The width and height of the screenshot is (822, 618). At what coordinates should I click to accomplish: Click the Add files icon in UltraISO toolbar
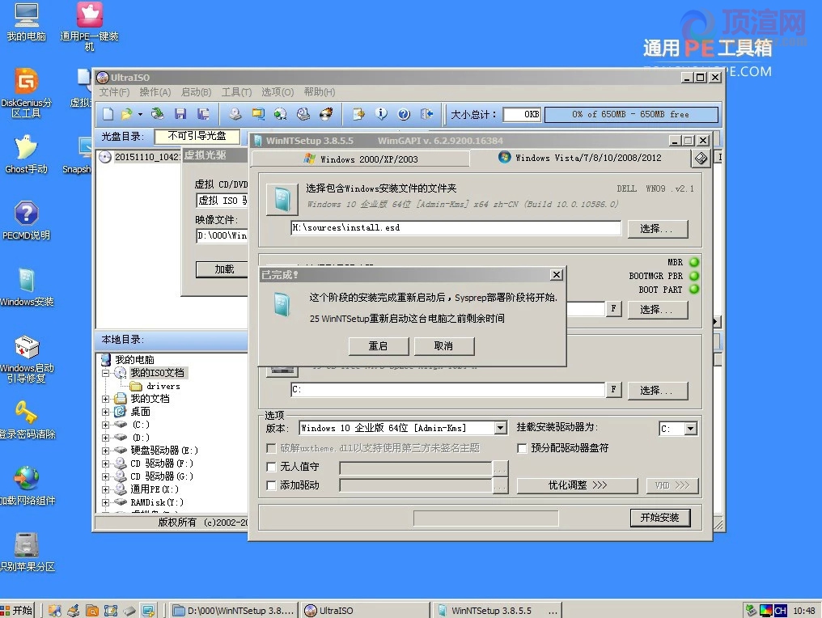[358, 114]
